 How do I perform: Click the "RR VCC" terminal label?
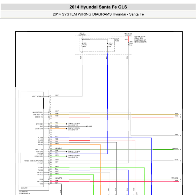(x=40, y=172)
